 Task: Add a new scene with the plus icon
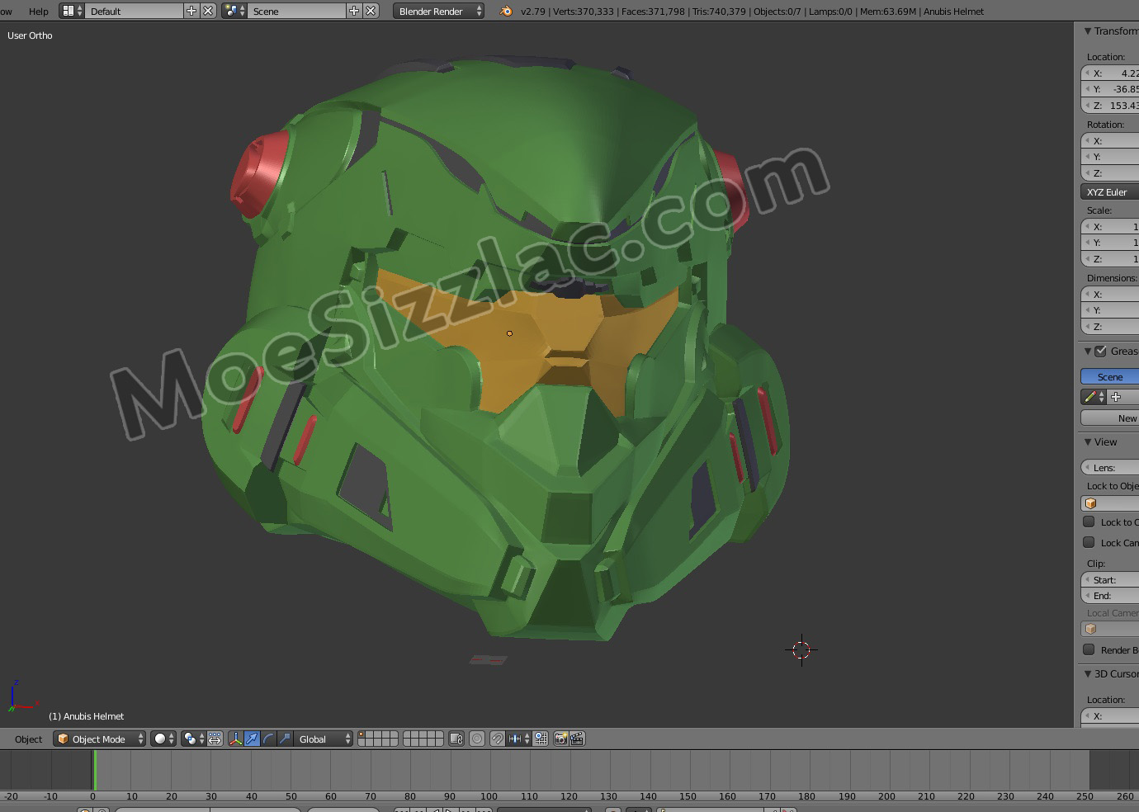click(354, 11)
